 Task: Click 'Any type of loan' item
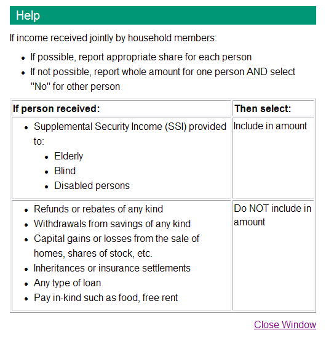67,283
